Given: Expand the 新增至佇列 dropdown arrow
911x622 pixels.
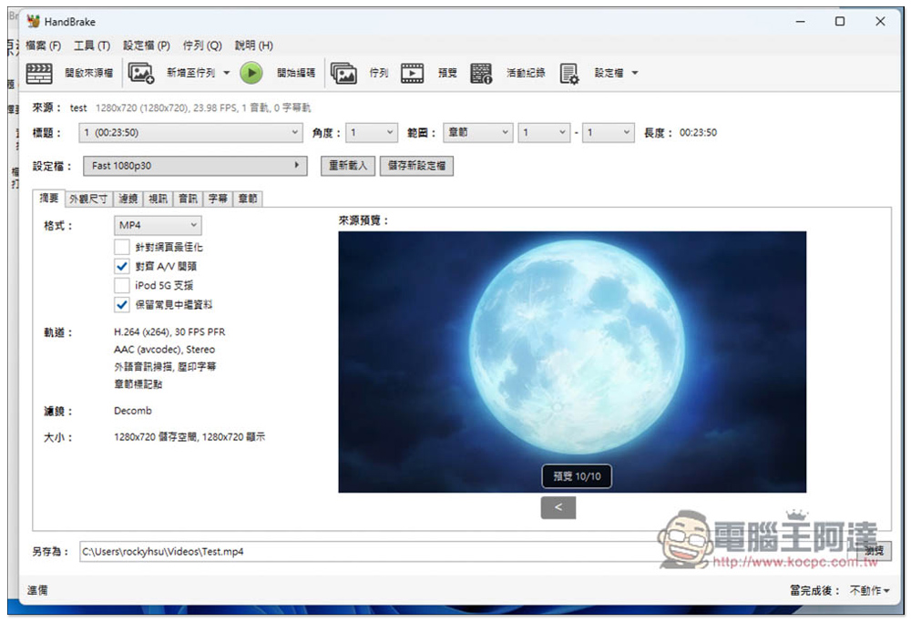Looking at the screenshot, I should coord(227,73).
